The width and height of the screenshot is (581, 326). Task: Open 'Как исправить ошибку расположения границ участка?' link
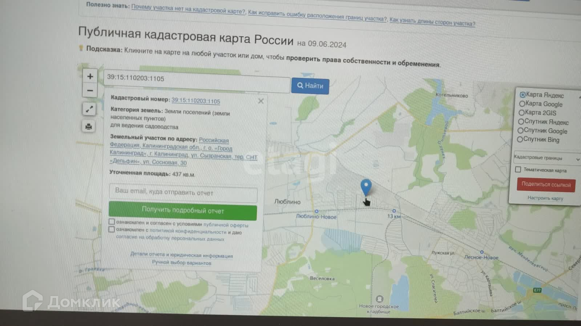click(317, 16)
